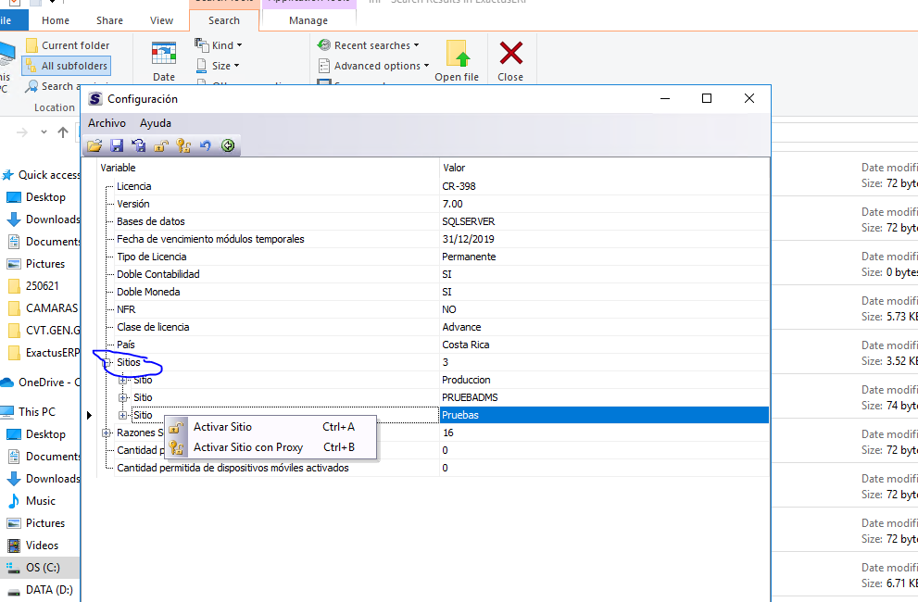
Task: Expand the Razones Sociales node
Action: [107, 433]
